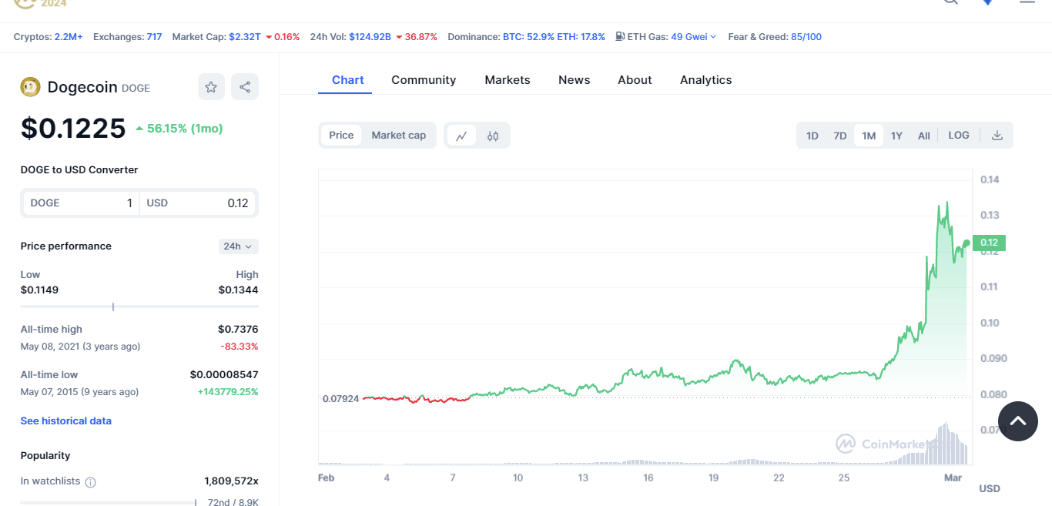
Task: Download chart data using the download icon
Action: point(997,136)
